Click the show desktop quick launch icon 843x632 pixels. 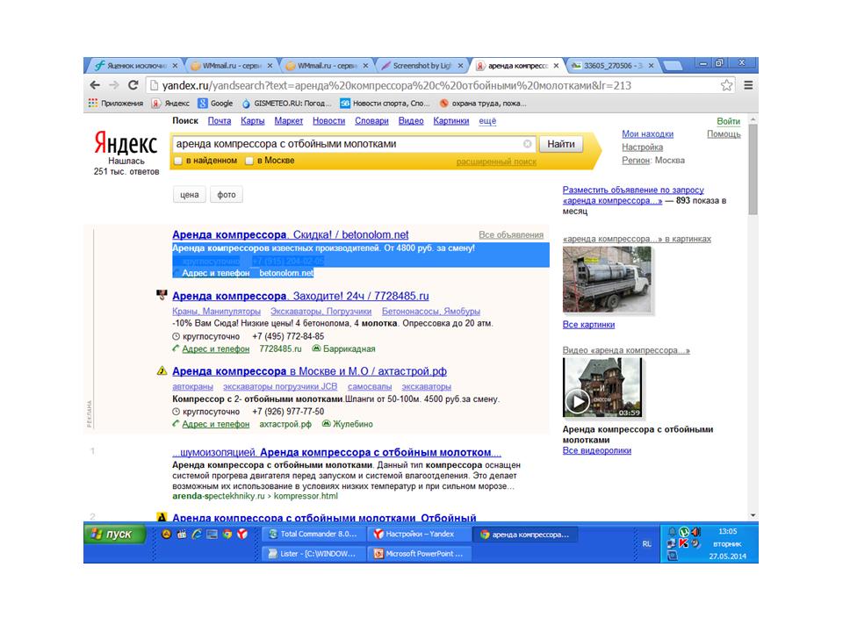click(213, 534)
